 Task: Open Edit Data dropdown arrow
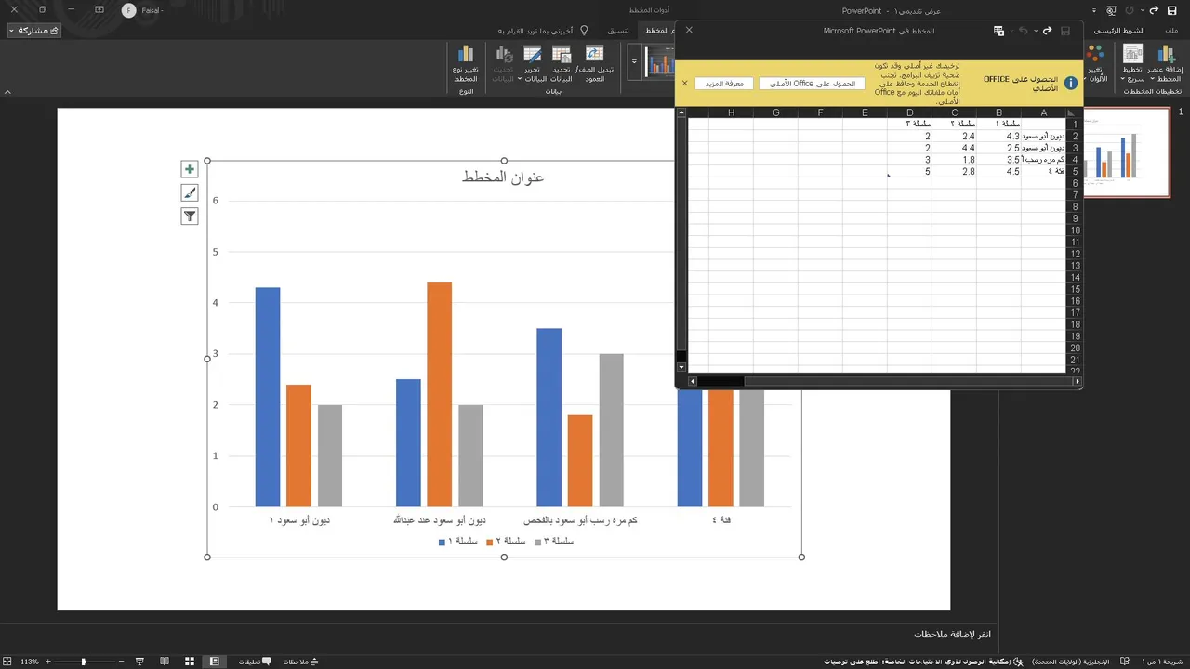[519, 79]
